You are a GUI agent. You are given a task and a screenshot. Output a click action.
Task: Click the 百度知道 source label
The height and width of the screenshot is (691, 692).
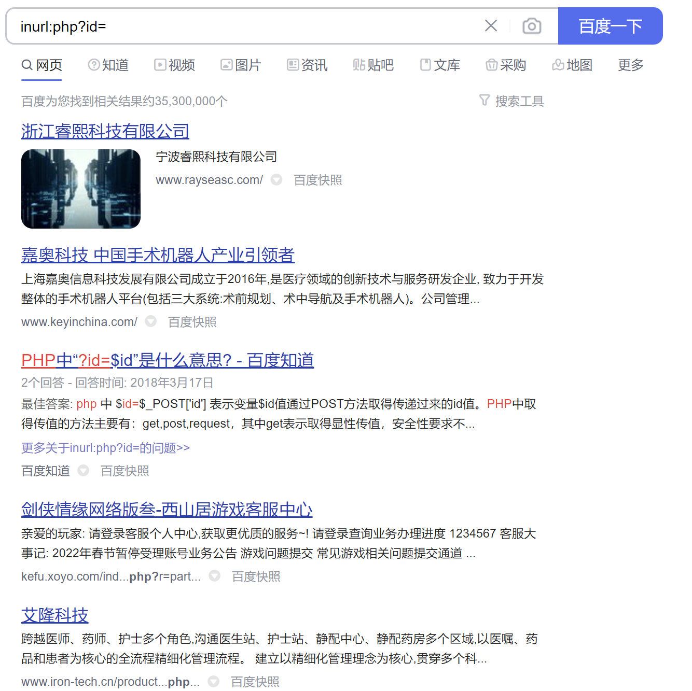pyautogui.click(x=46, y=471)
